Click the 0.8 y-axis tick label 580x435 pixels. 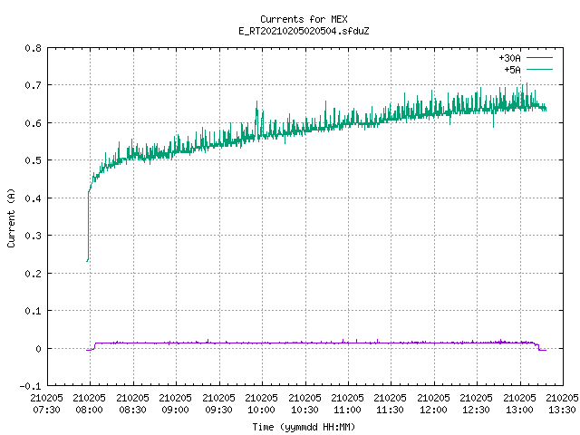coord(34,48)
